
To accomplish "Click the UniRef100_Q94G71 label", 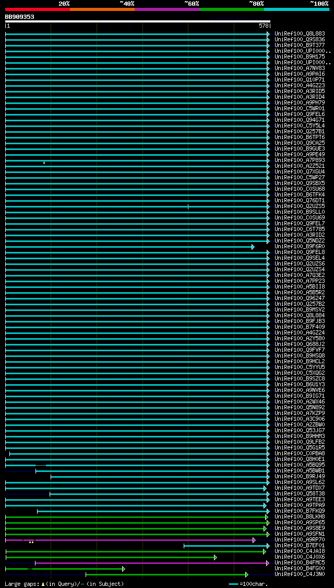I will click(300, 120).
